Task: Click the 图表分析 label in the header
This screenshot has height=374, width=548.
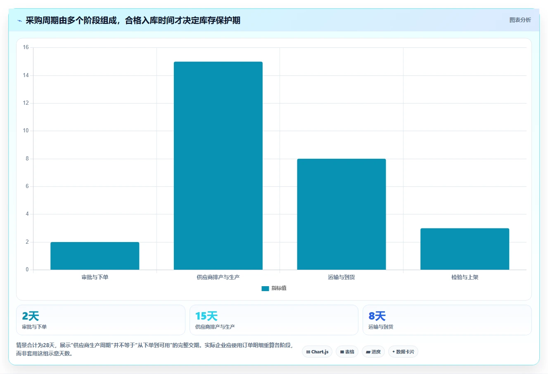Action: coord(520,20)
